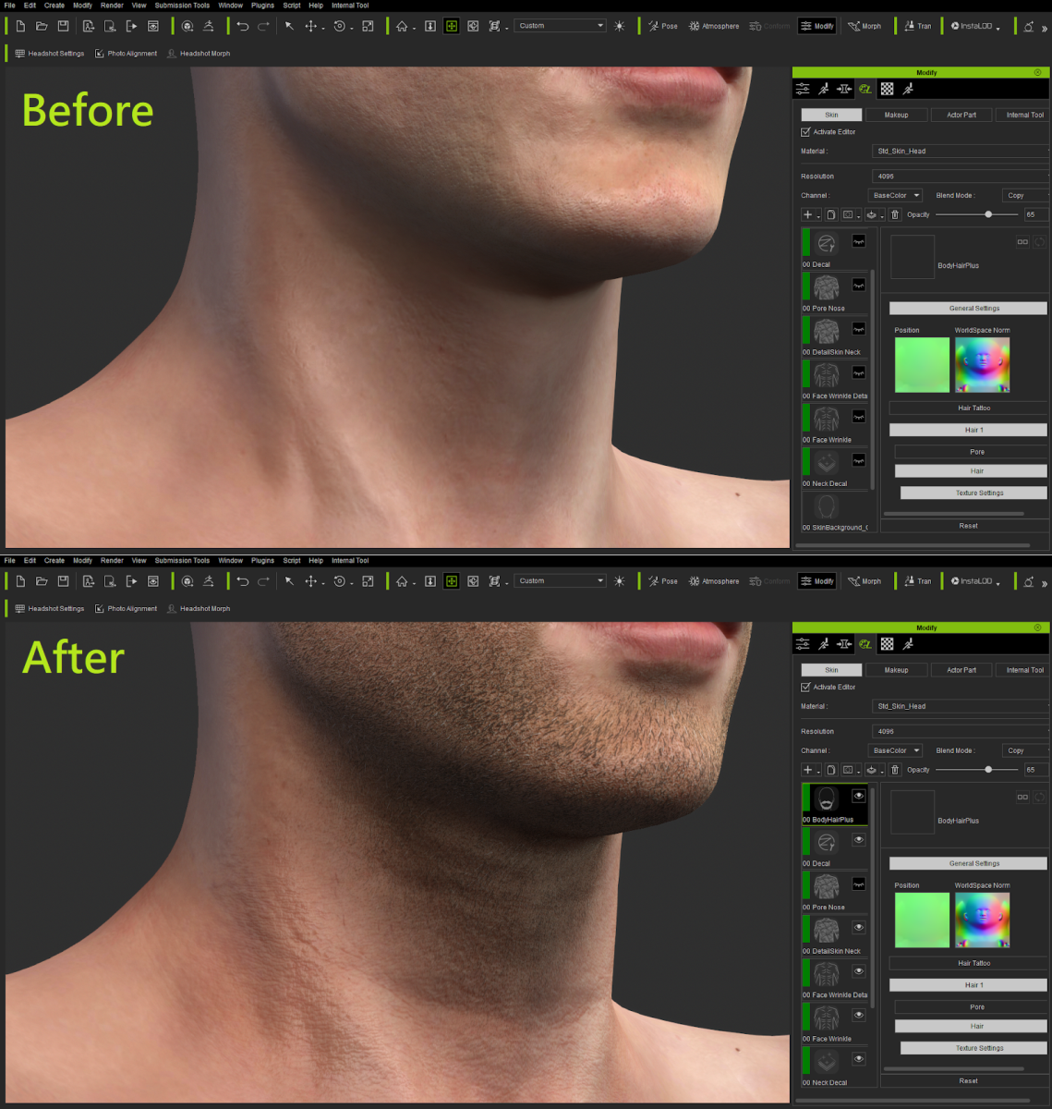Select the WorldSpace Norm thumbnail in the After panel

[x=982, y=920]
